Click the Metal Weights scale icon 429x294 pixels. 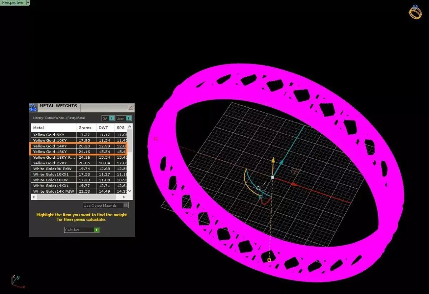33,107
